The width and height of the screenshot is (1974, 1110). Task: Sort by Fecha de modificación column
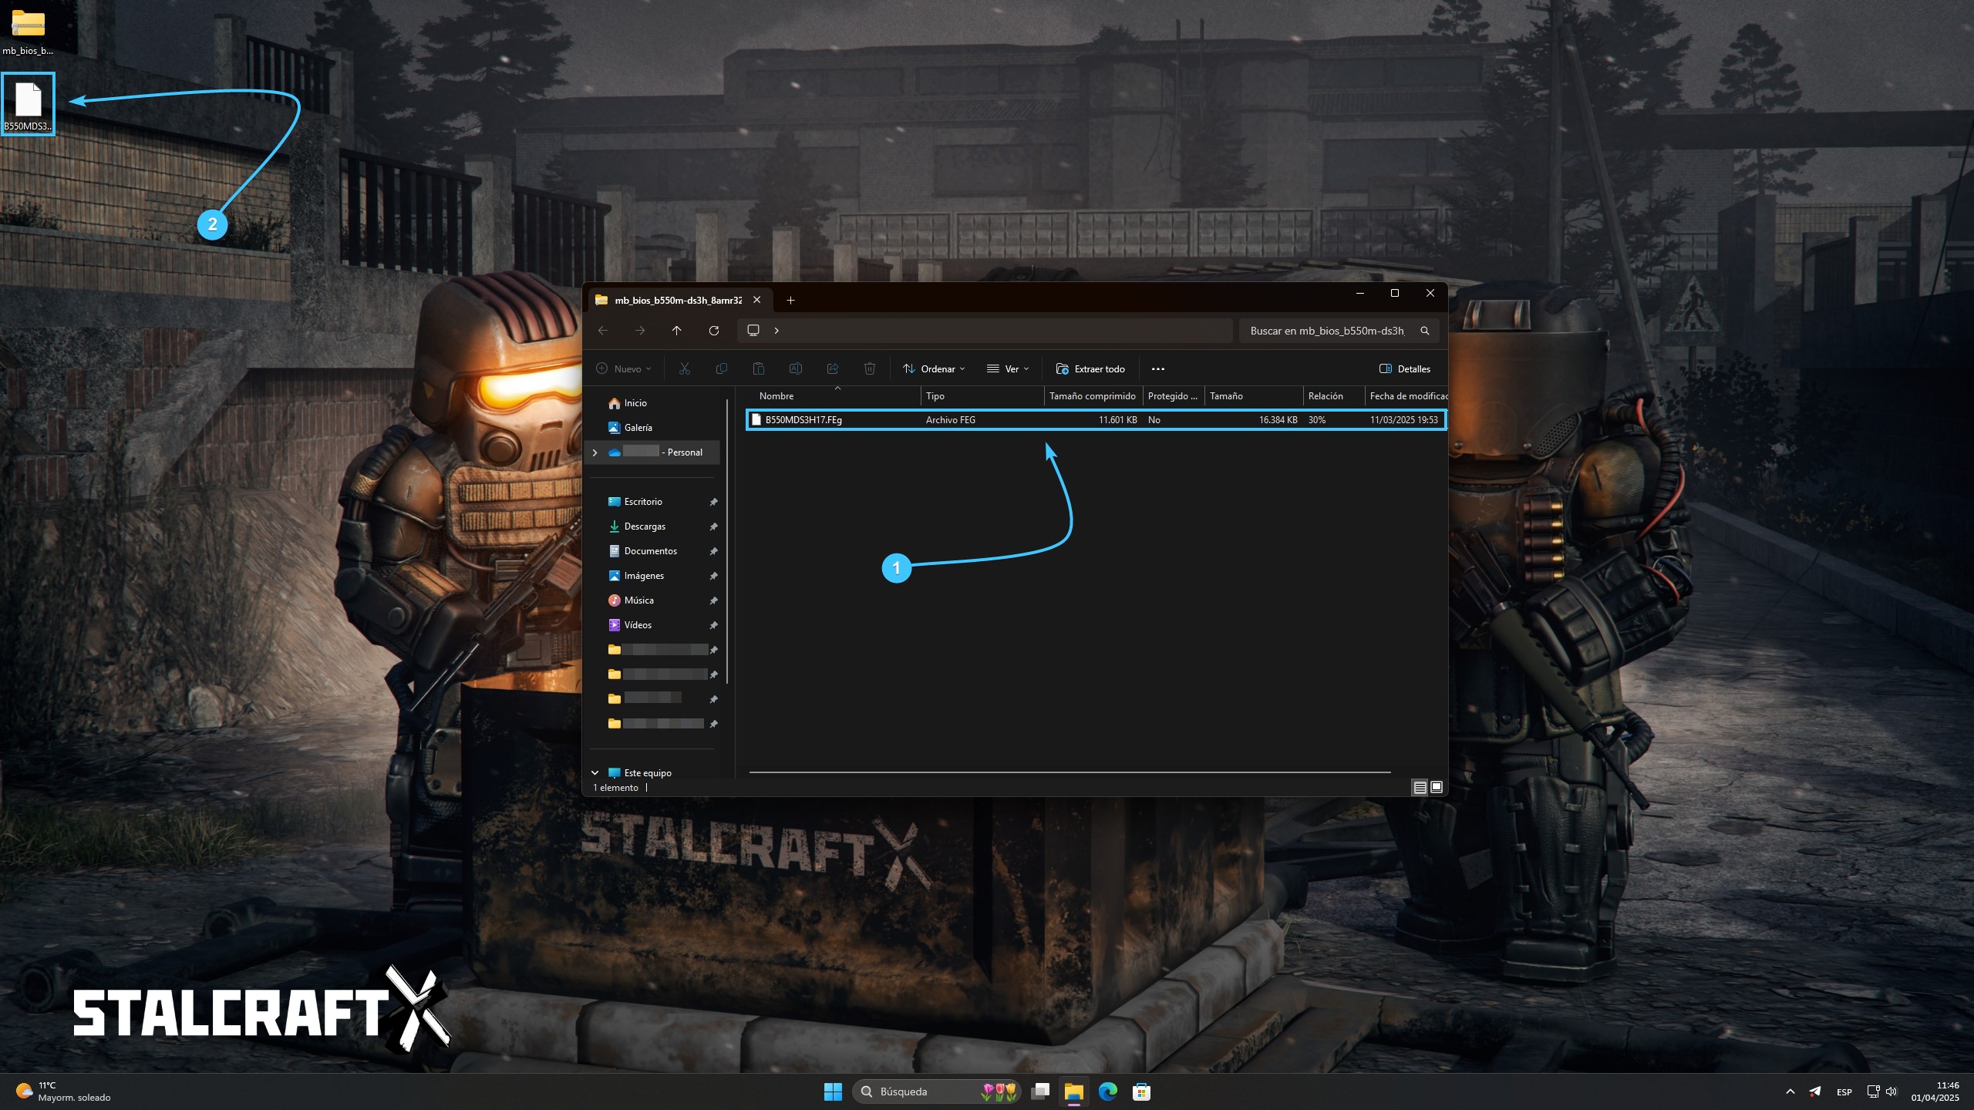click(1407, 396)
